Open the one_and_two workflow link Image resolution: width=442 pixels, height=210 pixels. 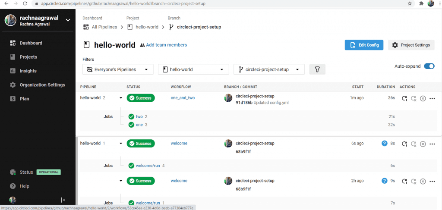click(183, 98)
